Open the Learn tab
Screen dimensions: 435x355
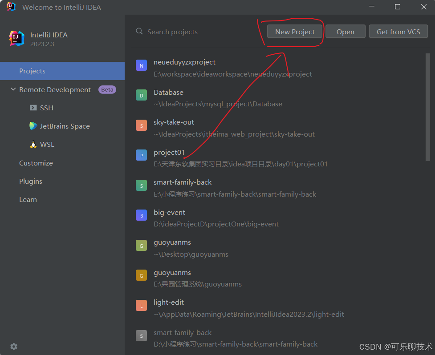tap(28, 200)
